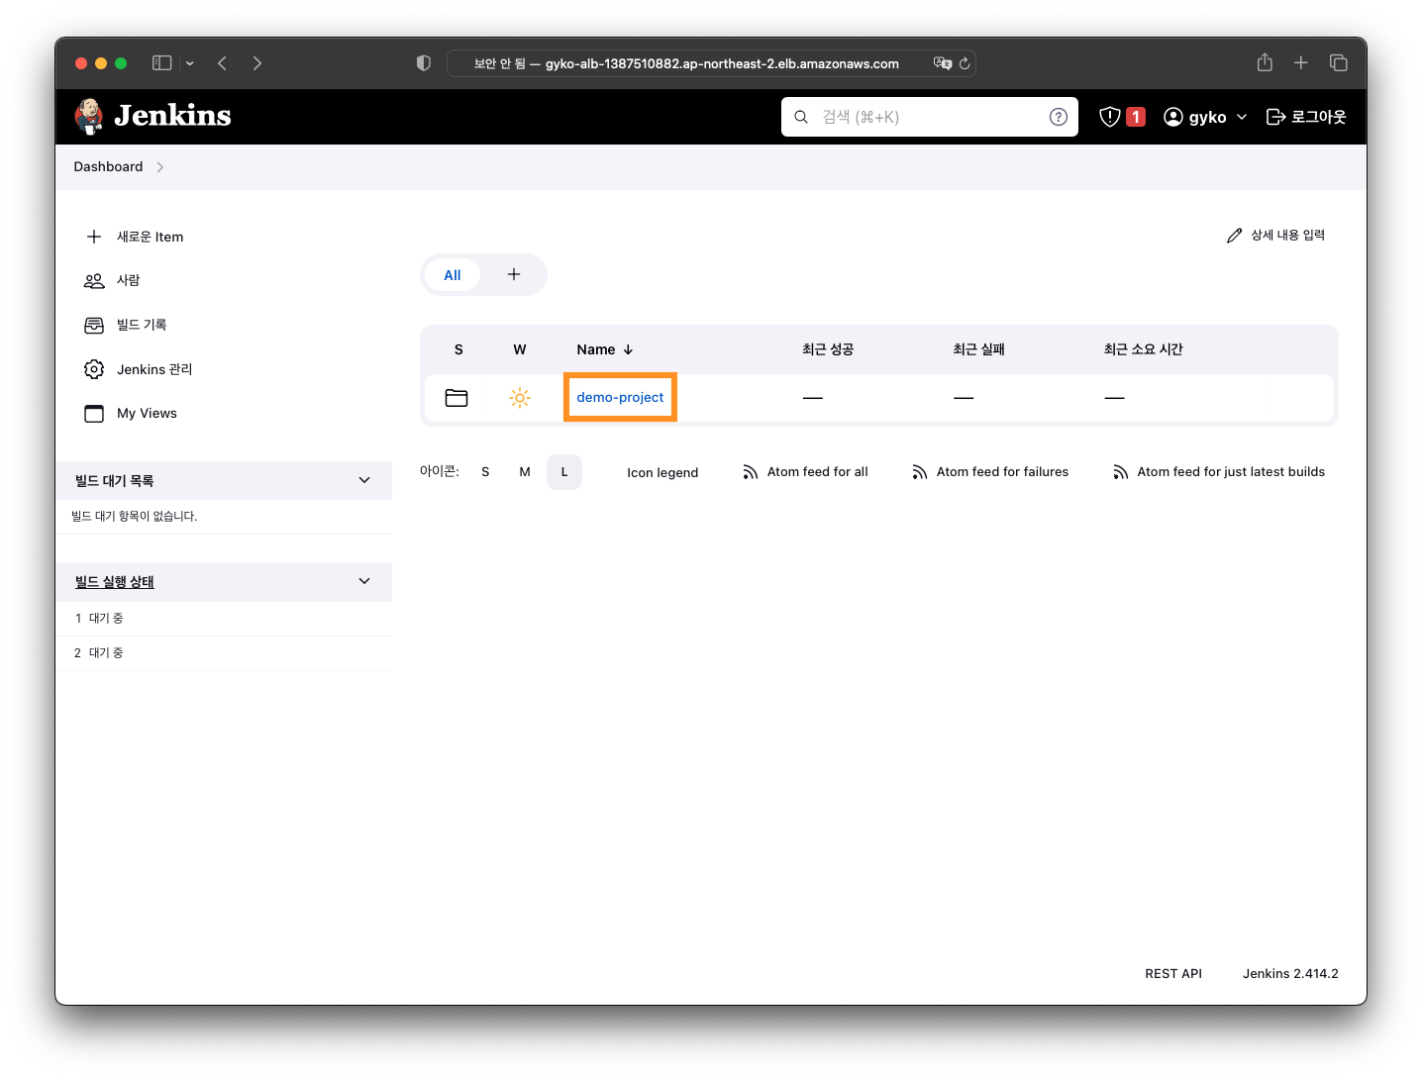The image size is (1422, 1078).
Task: Open the My Views link
Action: pos(147,413)
